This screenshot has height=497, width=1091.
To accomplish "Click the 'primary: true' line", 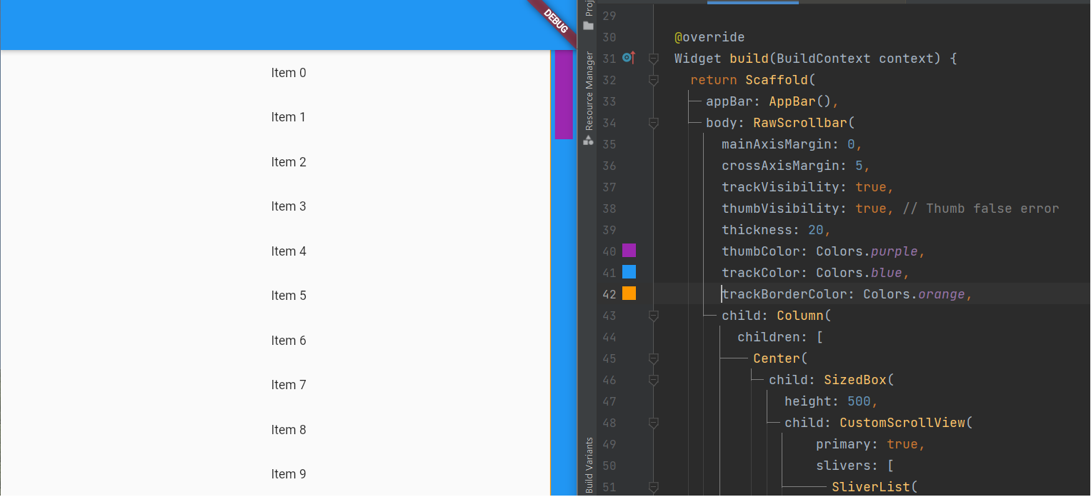I will click(x=871, y=444).
